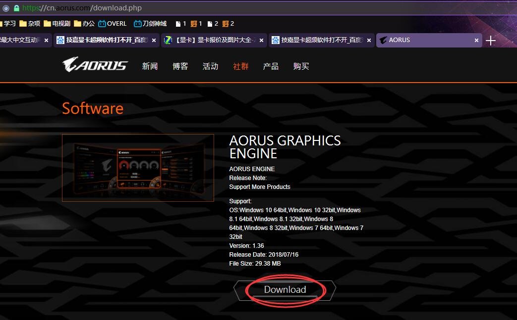Click the Support: label text

coord(240,201)
